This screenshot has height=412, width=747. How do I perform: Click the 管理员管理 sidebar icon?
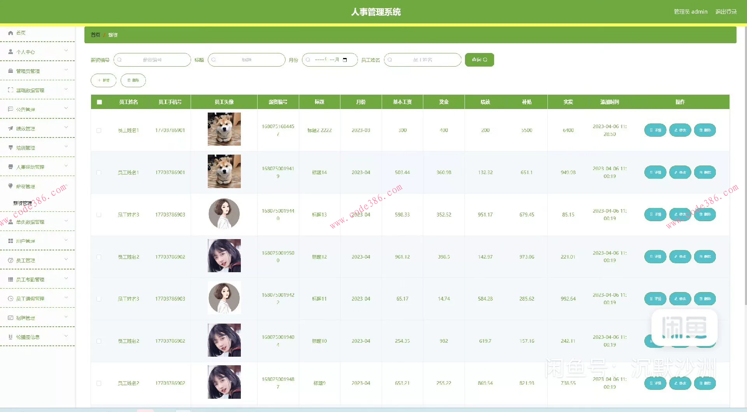pyautogui.click(x=11, y=71)
